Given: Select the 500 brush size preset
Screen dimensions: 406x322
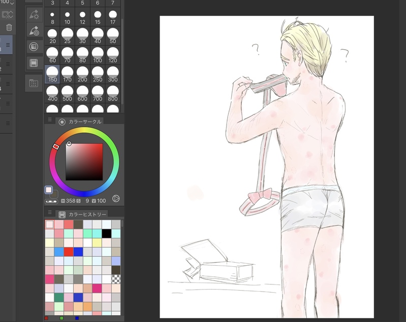Looking at the screenshot, I should (67, 93).
